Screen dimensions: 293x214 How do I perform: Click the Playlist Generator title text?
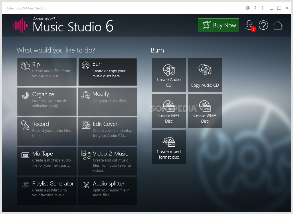tap(53, 184)
